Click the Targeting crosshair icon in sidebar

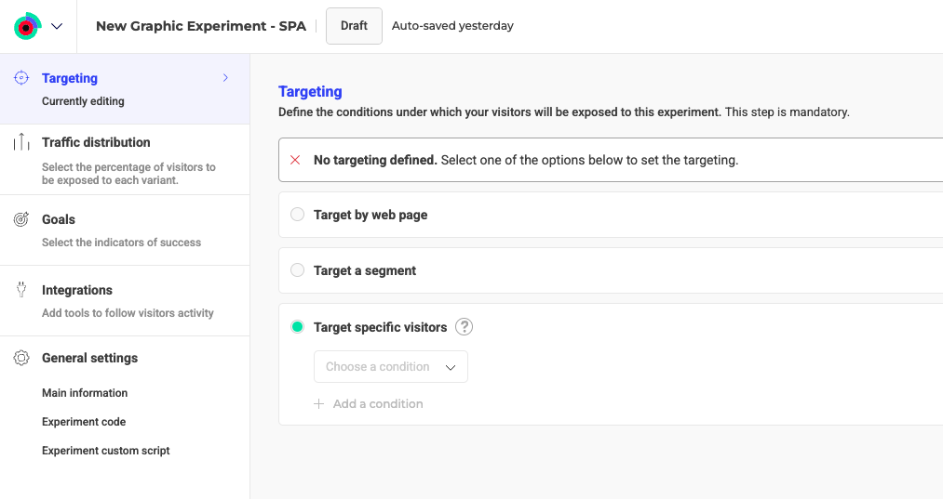click(x=21, y=79)
